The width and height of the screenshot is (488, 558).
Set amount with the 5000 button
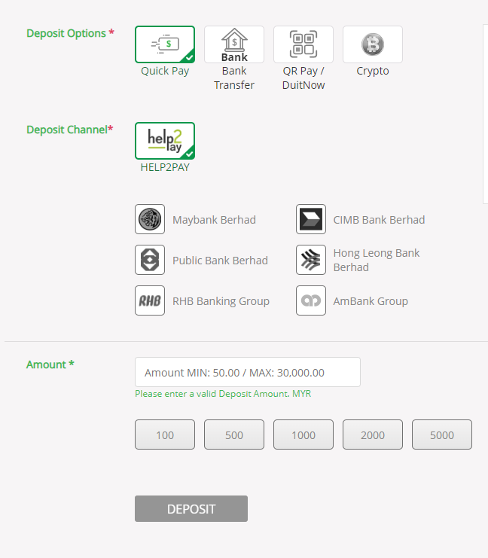tap(442, 435)
